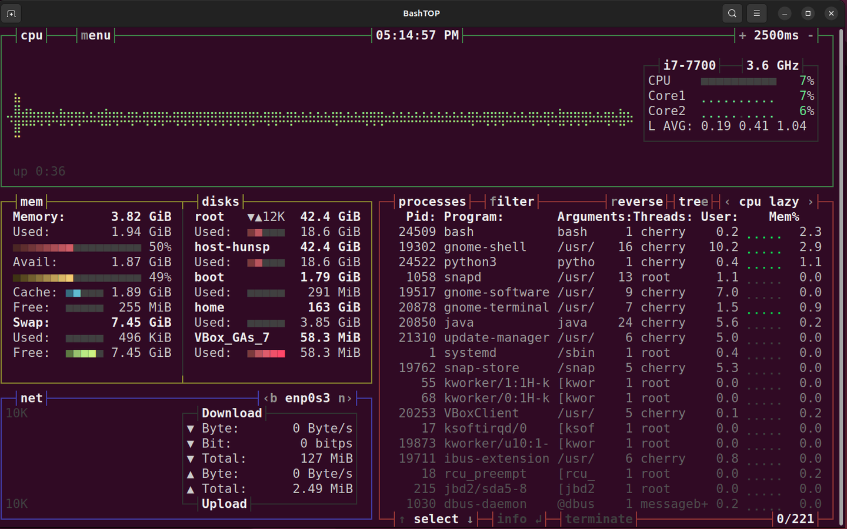Click the previous sort arrow beside cpu lazy

(x=728, y=202)
